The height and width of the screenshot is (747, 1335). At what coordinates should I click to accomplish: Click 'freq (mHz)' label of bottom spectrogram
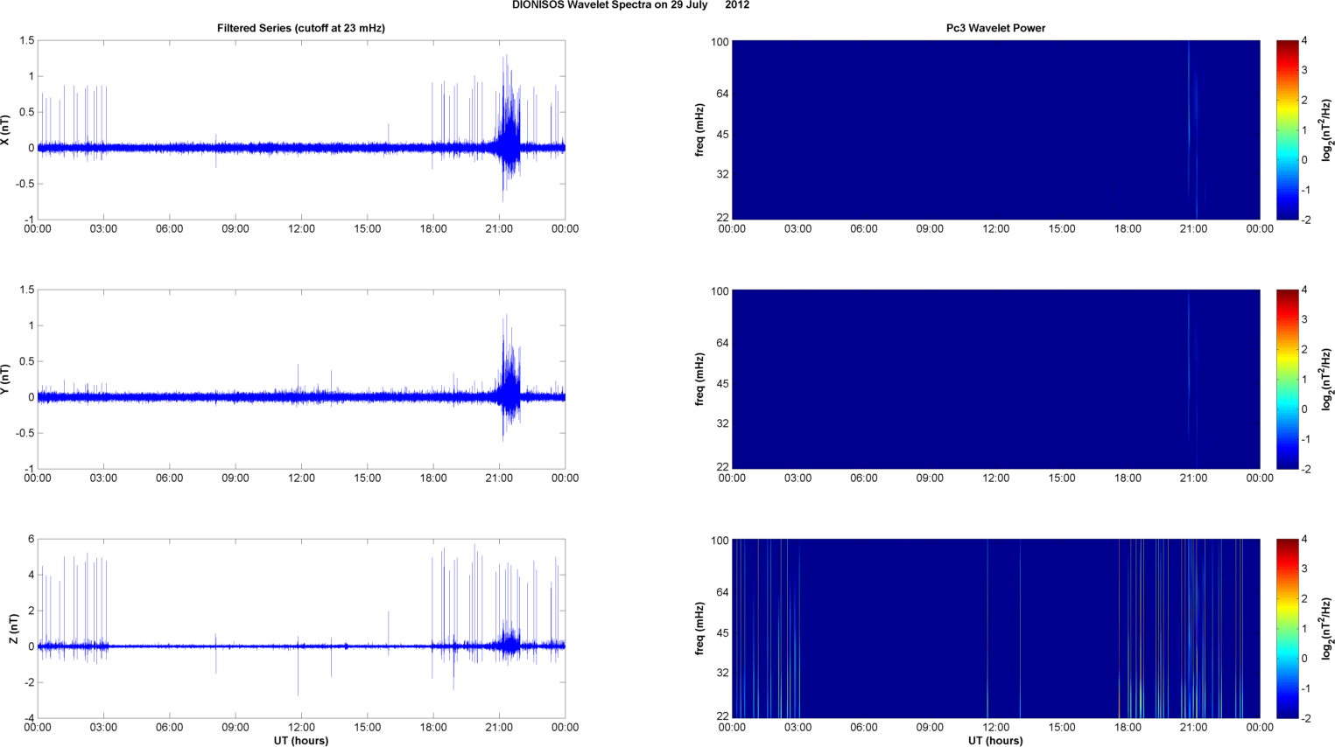[700, 629]
